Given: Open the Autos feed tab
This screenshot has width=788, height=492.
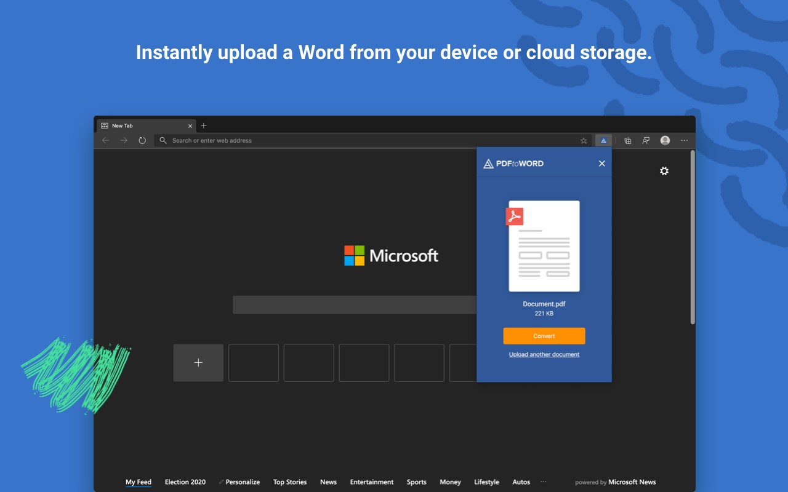Looking at the screenshot, I should [x=521, y=482].
